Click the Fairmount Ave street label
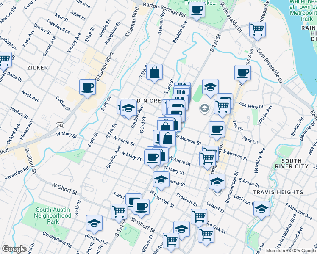Screen dimensions: 317x254 pos(299,211)
